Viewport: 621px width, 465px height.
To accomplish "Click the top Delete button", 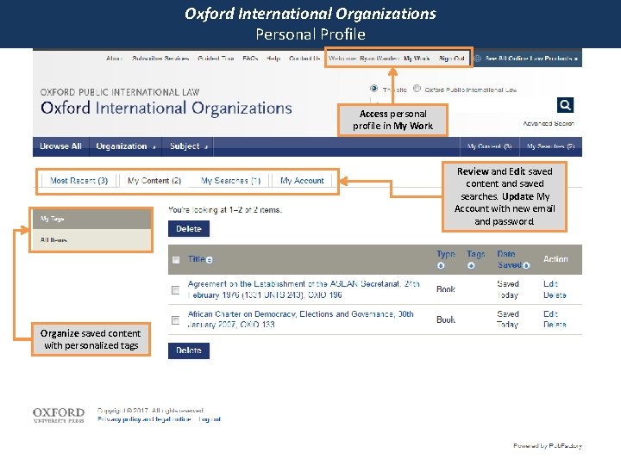I will coord(189,229).
